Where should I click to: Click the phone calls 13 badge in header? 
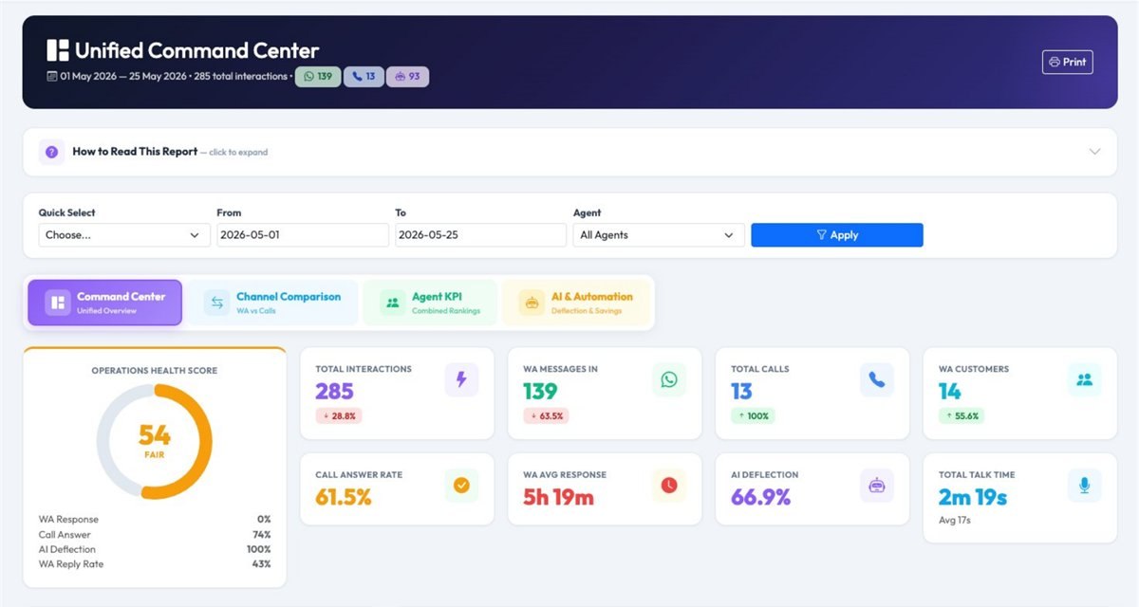point(364,77)
